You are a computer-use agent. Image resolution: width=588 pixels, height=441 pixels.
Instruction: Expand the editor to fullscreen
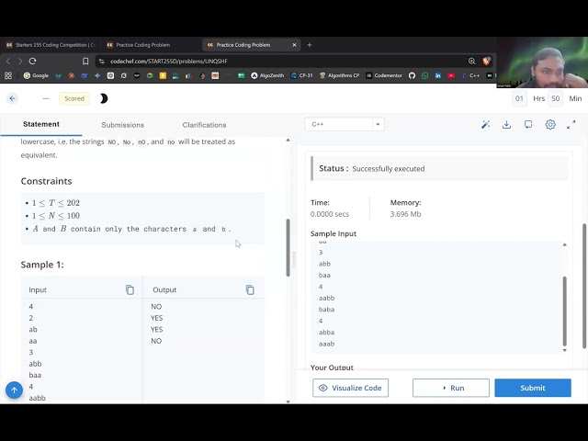571,125
